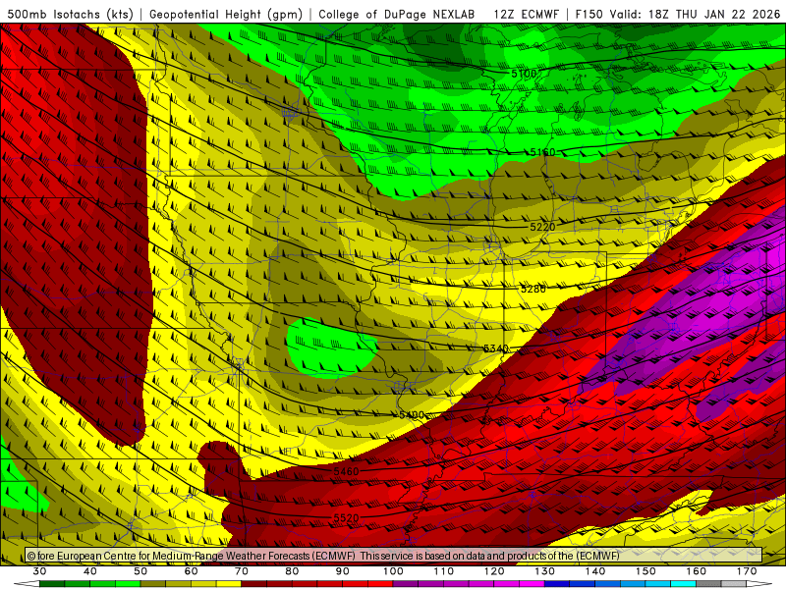786x589 pixels.
Task: Click the 60 value on the color scale
Action: pyautogui.click(x=191, y=571)
